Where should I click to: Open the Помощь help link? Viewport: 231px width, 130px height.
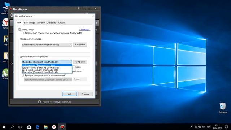pos(85,30)
